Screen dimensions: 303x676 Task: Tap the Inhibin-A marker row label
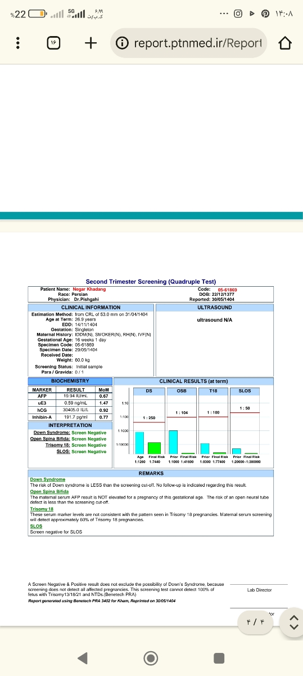[x=42, y=417]
